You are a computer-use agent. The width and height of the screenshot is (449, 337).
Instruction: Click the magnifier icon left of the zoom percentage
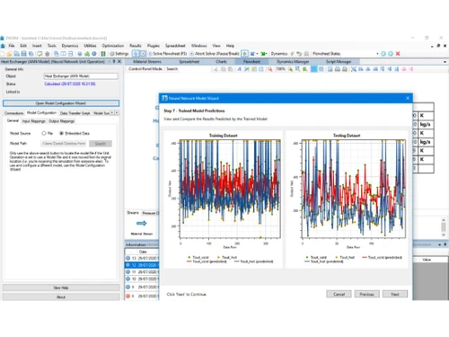tap(269, 69)
